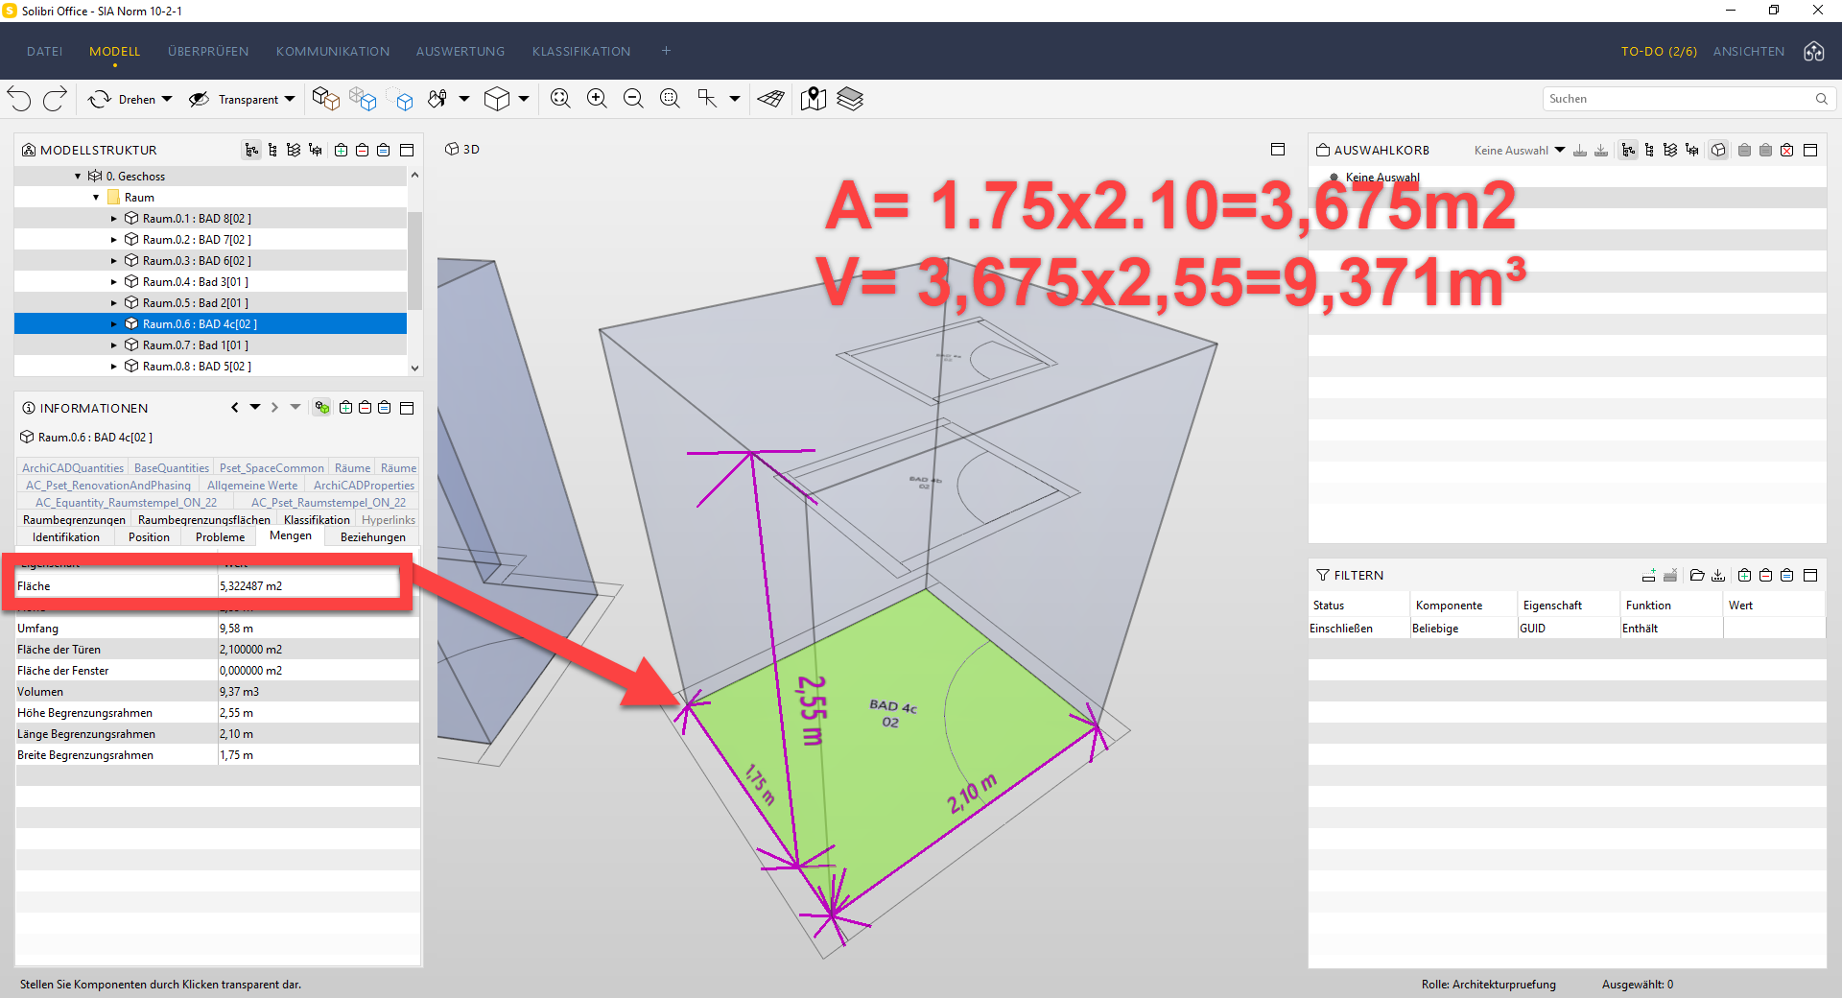Viewport: 1842px width, 998px height.
Task: Click the Solibri icon beside ANSICHTEN
Action: (1814, 52)
